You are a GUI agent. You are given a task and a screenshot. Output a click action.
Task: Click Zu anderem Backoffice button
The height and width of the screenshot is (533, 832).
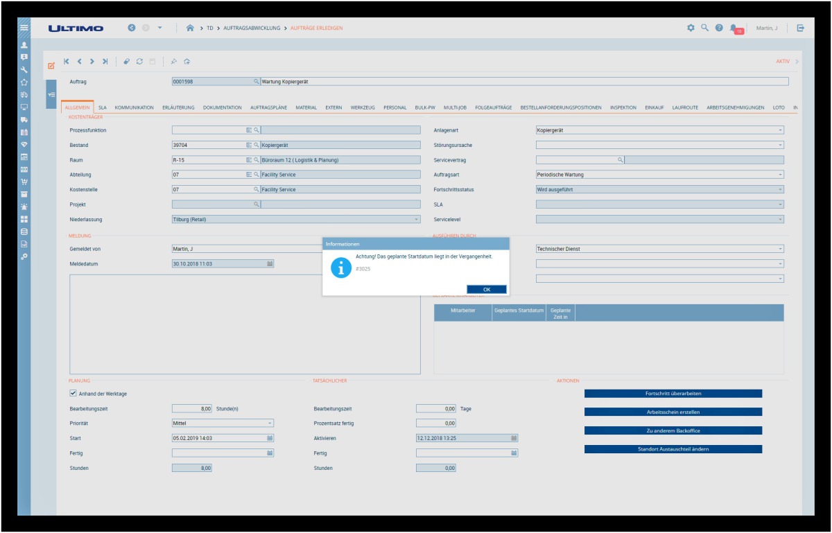point(673,430)
